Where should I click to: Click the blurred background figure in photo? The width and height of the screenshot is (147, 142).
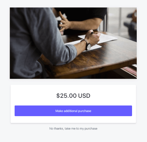(131, 24)
